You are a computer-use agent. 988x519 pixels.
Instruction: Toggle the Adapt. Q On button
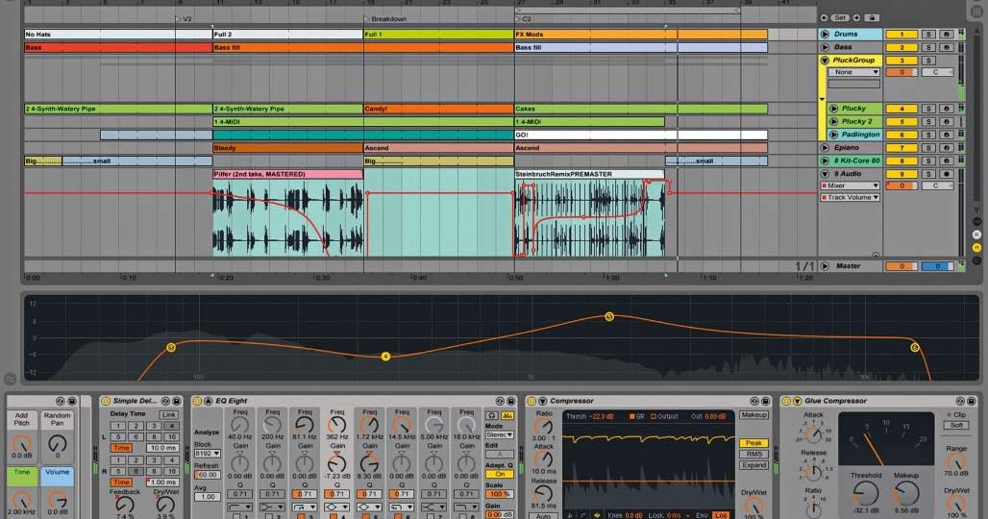tap(500, 474)
